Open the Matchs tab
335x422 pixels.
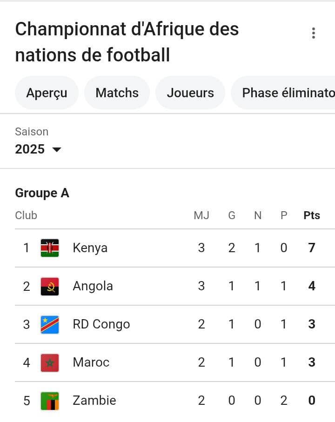tap(117, 93)
